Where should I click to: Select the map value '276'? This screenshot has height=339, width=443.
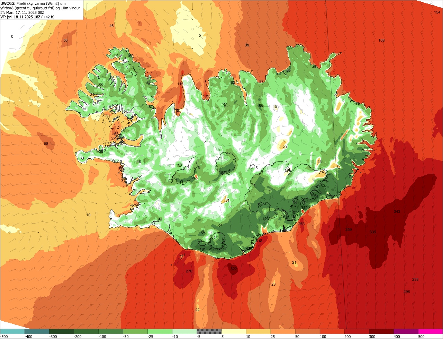pos(189,271)
